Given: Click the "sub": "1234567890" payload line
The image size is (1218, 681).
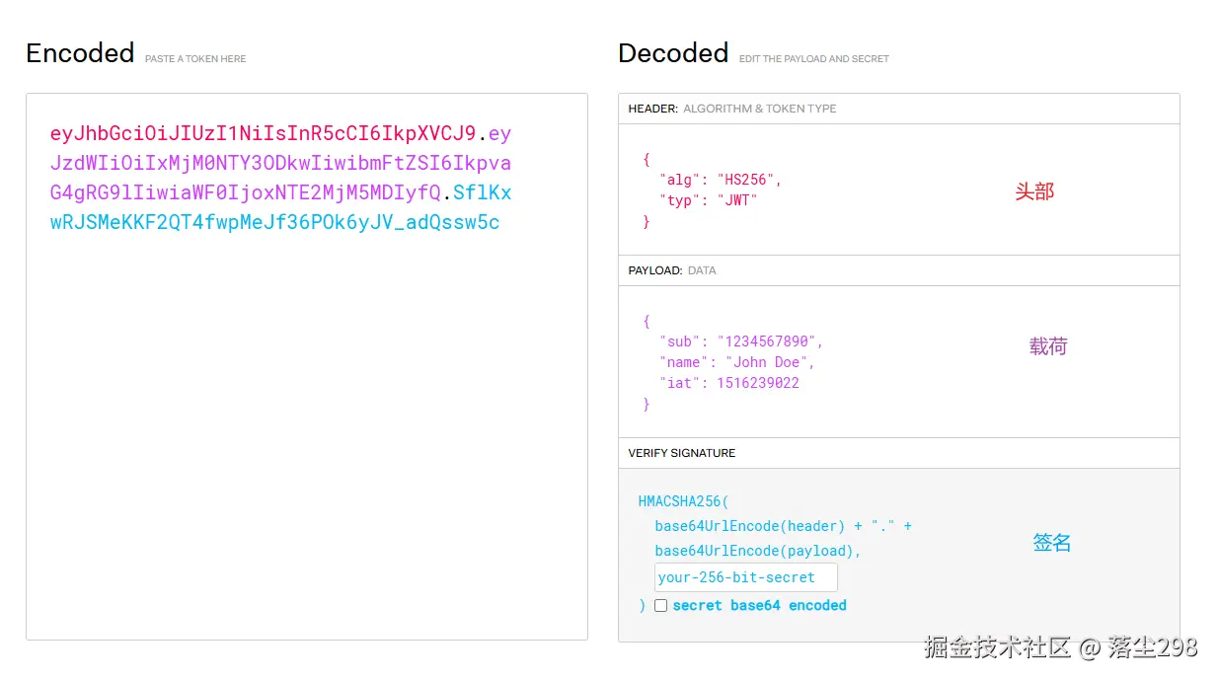Looking at the screenshot, I should (740, 341).
